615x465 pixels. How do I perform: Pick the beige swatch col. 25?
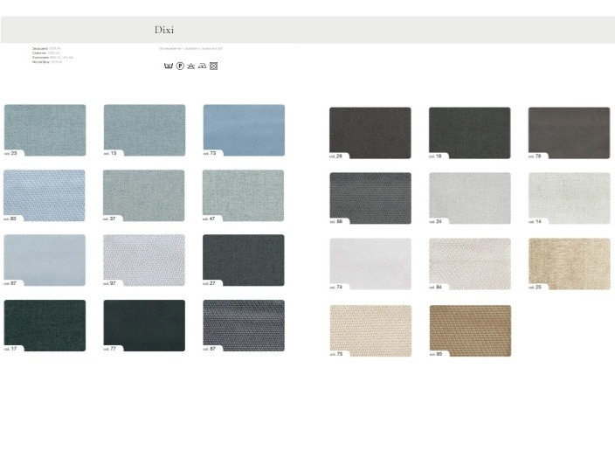click(569, 263)
